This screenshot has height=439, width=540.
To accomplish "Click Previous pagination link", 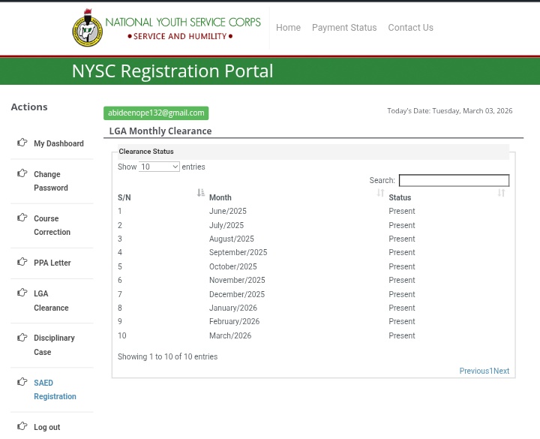I will pos(474,371).
